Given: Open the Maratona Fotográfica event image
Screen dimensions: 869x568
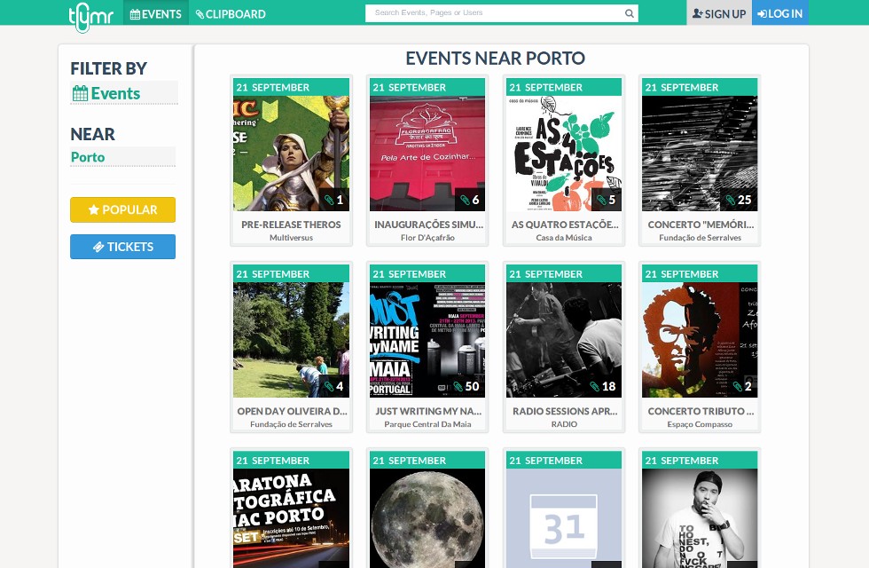Looking at the screenshot, I should pos(291,518).
